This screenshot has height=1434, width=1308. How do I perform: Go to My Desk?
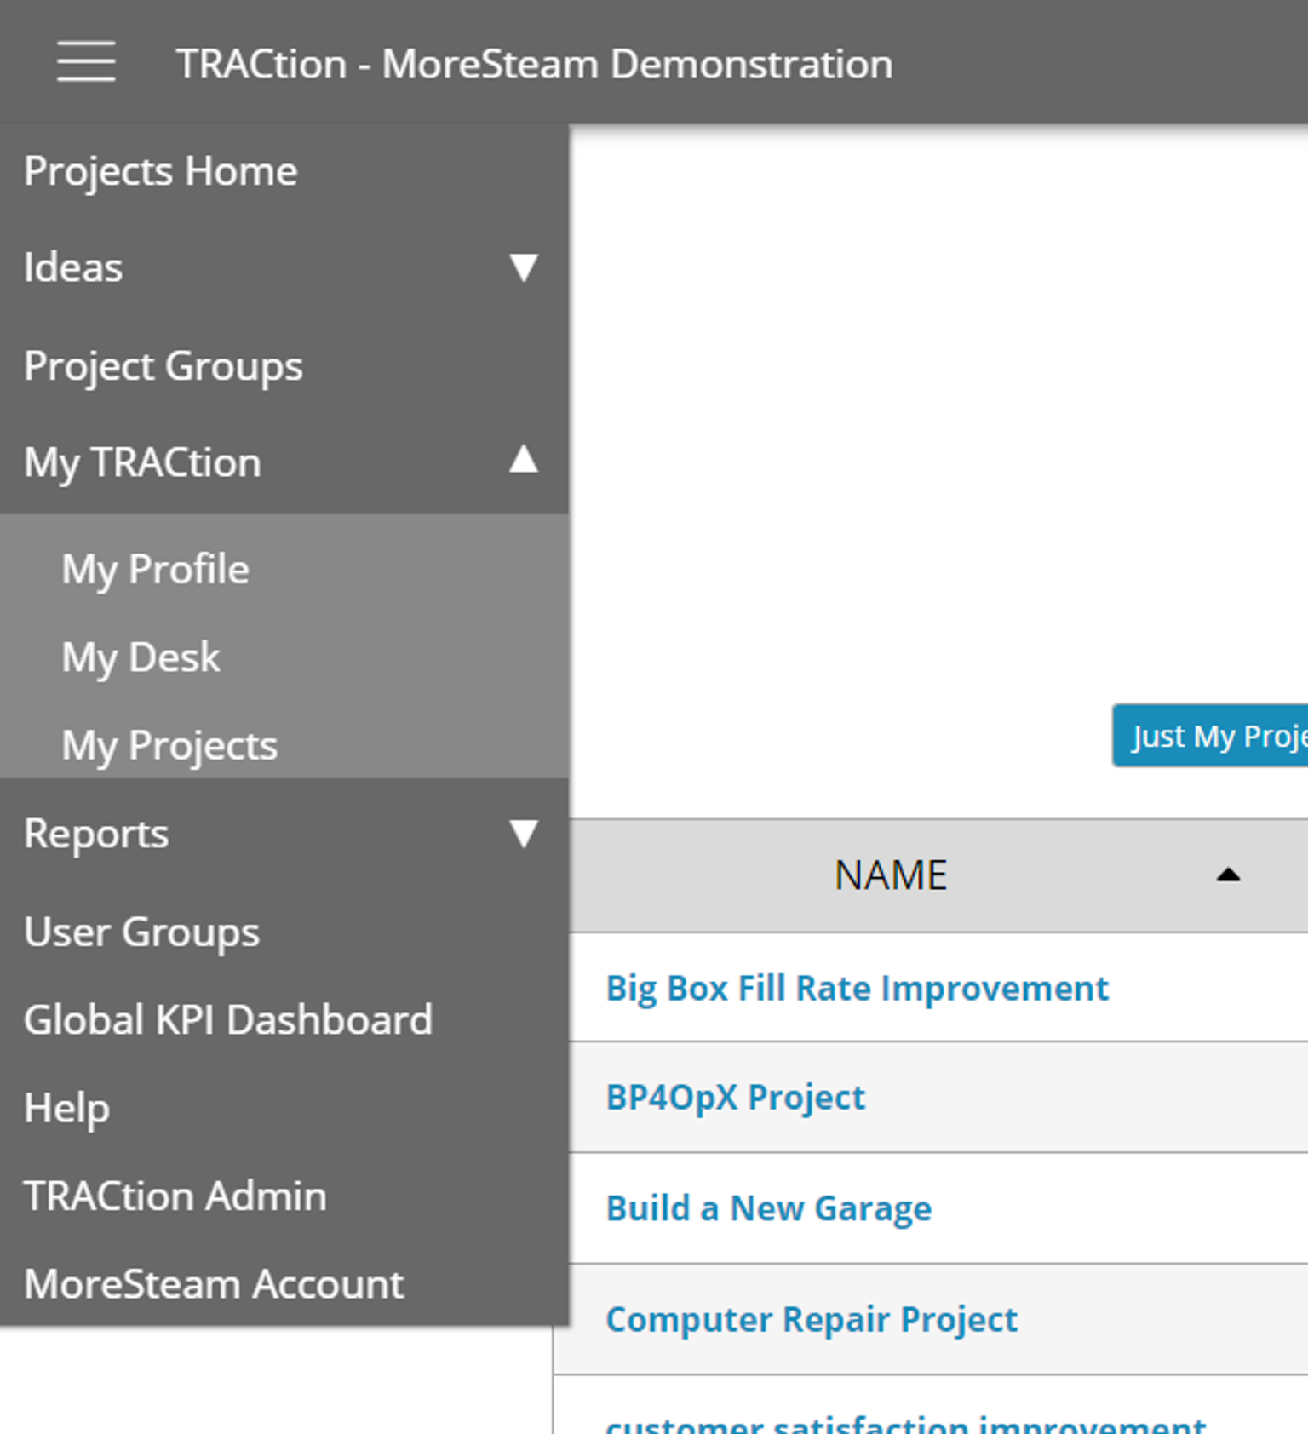pos(141,657)
